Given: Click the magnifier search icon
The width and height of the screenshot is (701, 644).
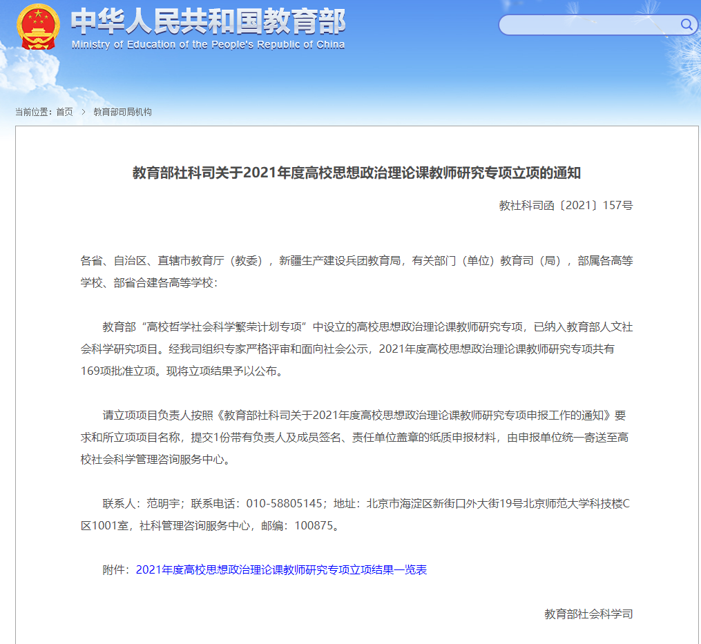Looking at the screenshot, I should [x=686, y=26].
